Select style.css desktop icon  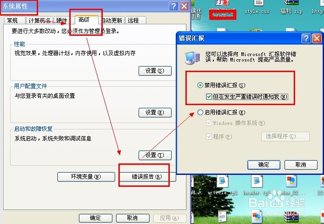click(257, 7)
